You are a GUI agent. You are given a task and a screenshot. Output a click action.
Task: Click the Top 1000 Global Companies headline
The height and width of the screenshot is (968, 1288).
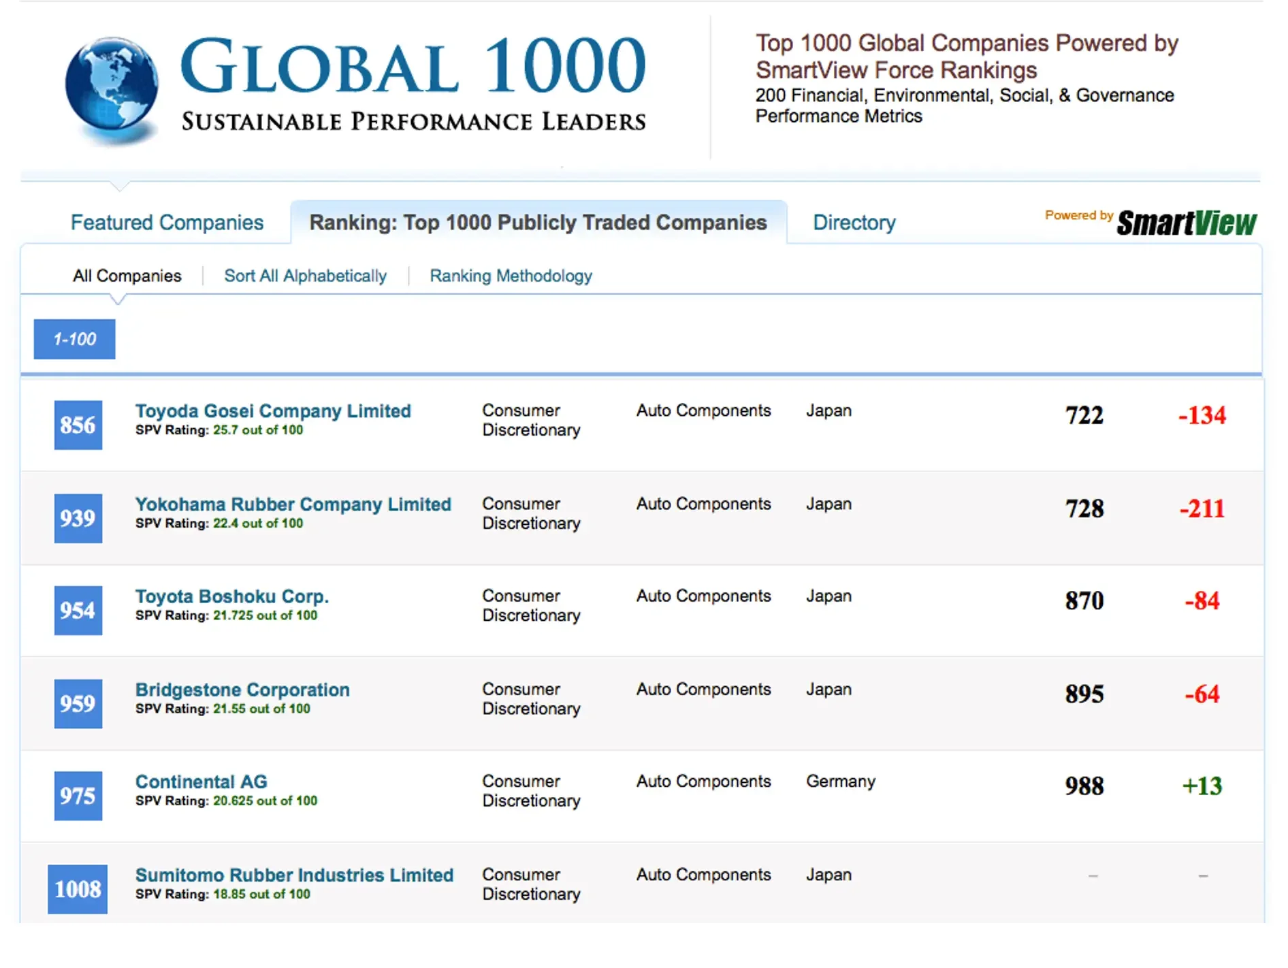click(x=967, y=57)
